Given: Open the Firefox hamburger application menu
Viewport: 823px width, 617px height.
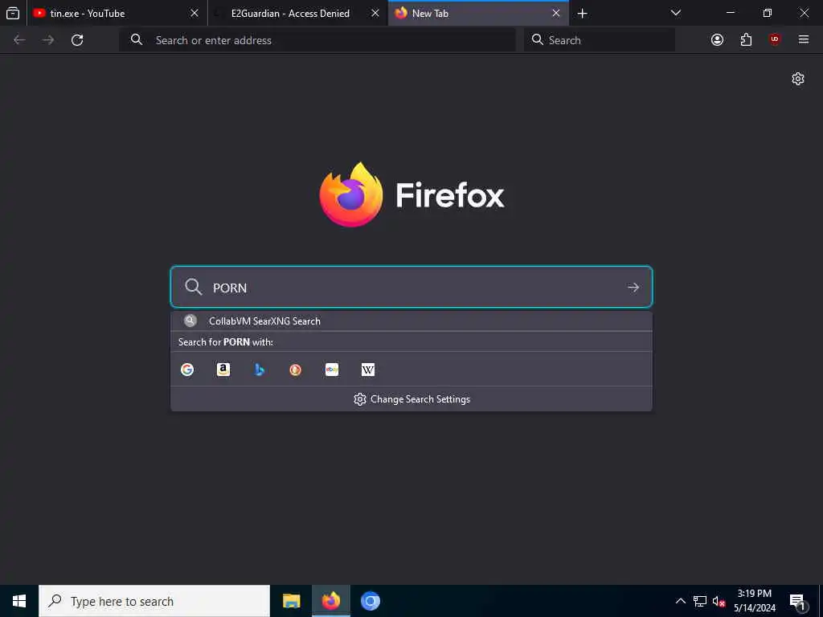Looking at the screenshot, I should [x=804, y=39].
